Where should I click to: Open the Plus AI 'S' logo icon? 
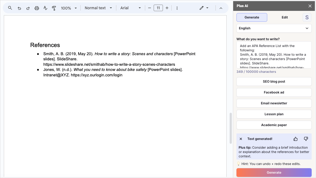tap(307, 17)
